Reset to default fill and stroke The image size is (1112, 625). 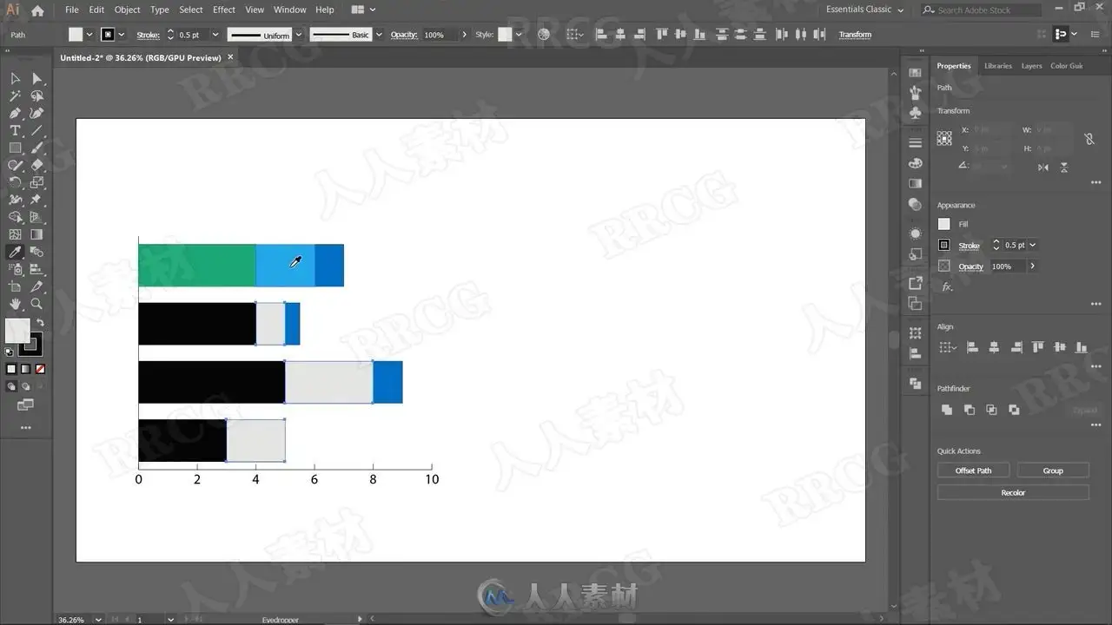click(x=10, y=352)
